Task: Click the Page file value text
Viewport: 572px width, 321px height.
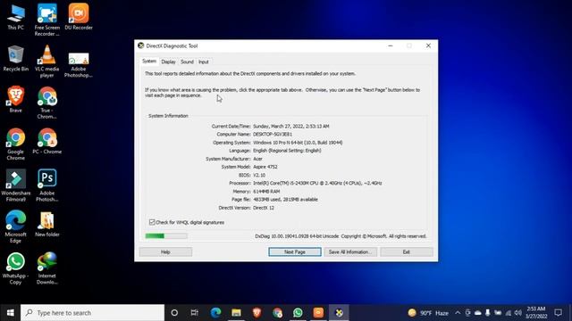Action: [x=285, y=200]
